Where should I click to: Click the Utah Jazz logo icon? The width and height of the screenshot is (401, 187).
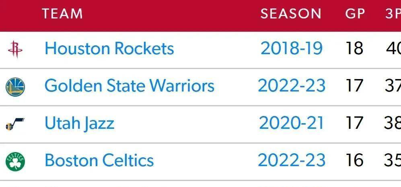[15, 124]
